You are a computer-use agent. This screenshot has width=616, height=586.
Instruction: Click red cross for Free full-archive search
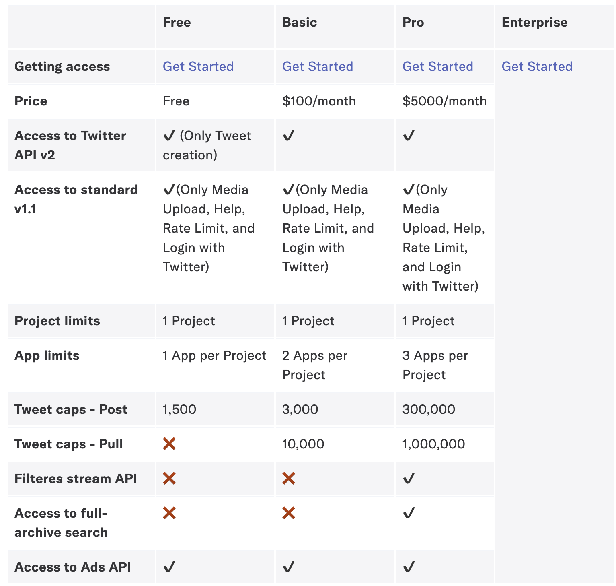click(x=169, y=513)
